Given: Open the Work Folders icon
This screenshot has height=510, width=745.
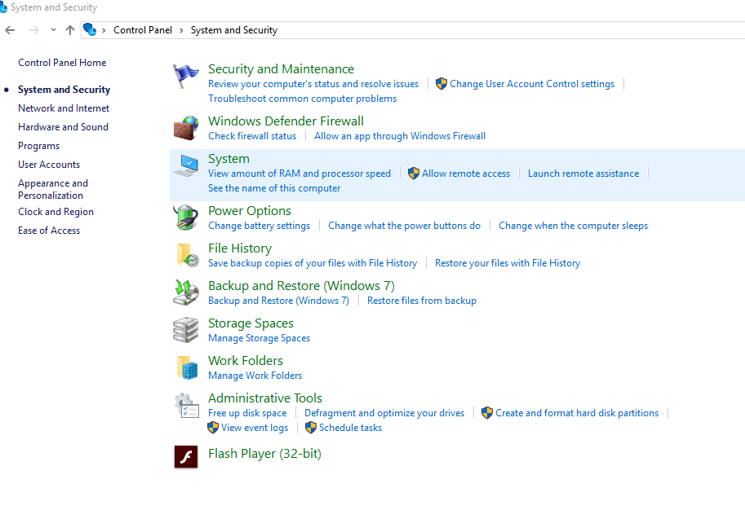Looking at the screenshot, I should click(187, 367).
